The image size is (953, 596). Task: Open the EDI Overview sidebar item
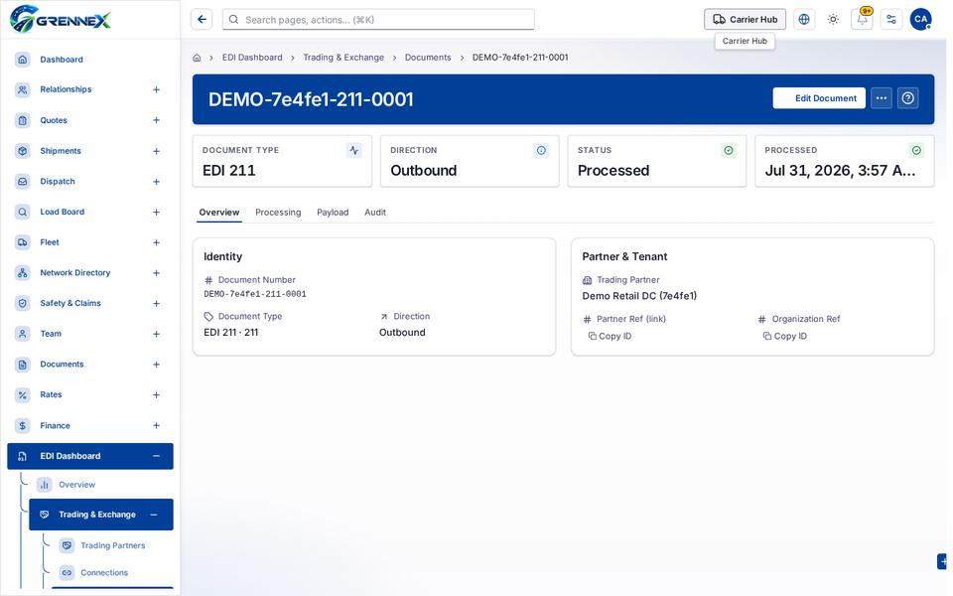click(76, 485)
